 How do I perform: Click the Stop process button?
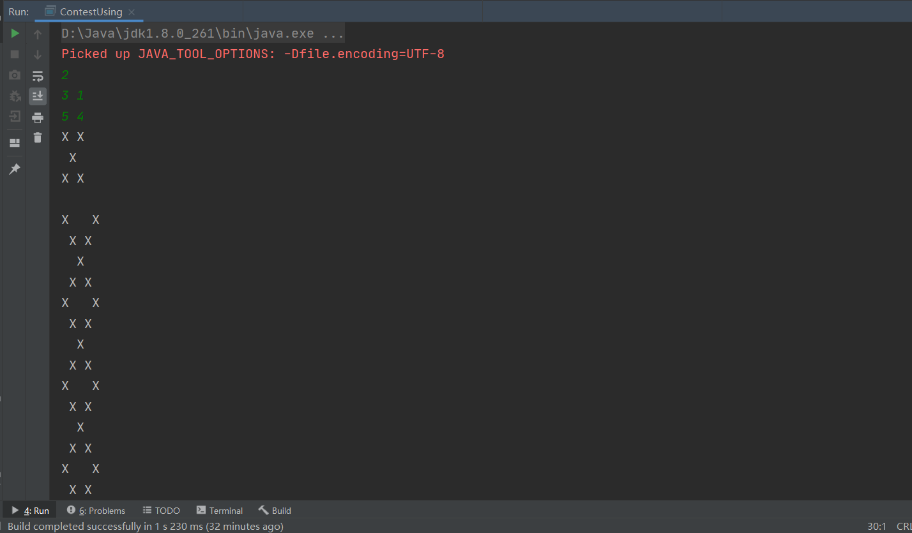click(15, 55)
